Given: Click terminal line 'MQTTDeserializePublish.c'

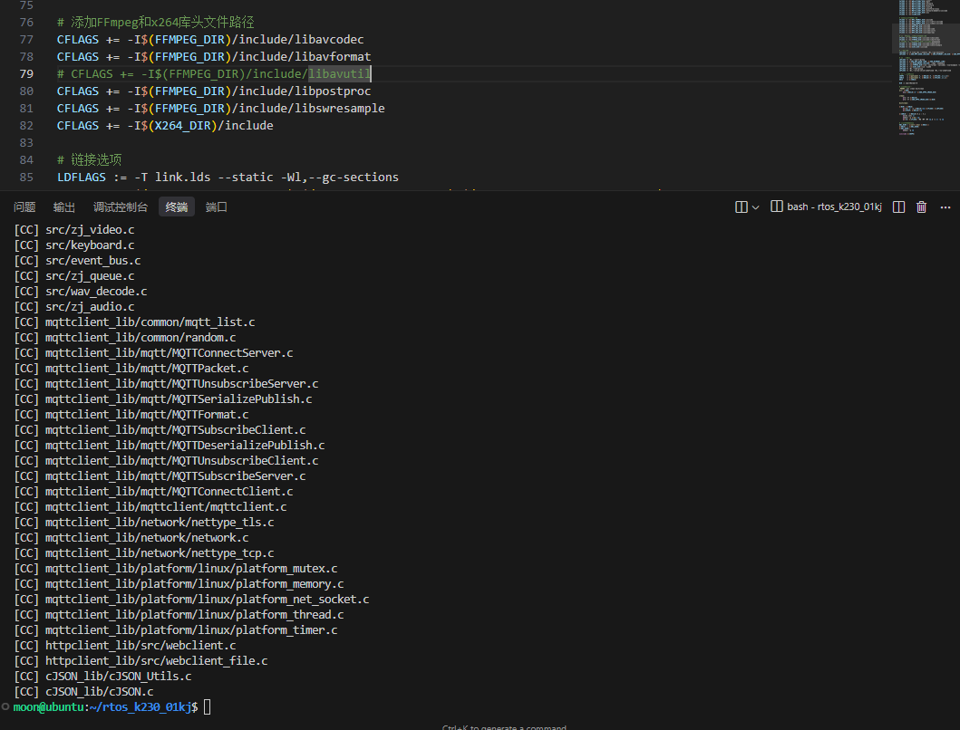Looking at the screenshot, I should (169, 445).
